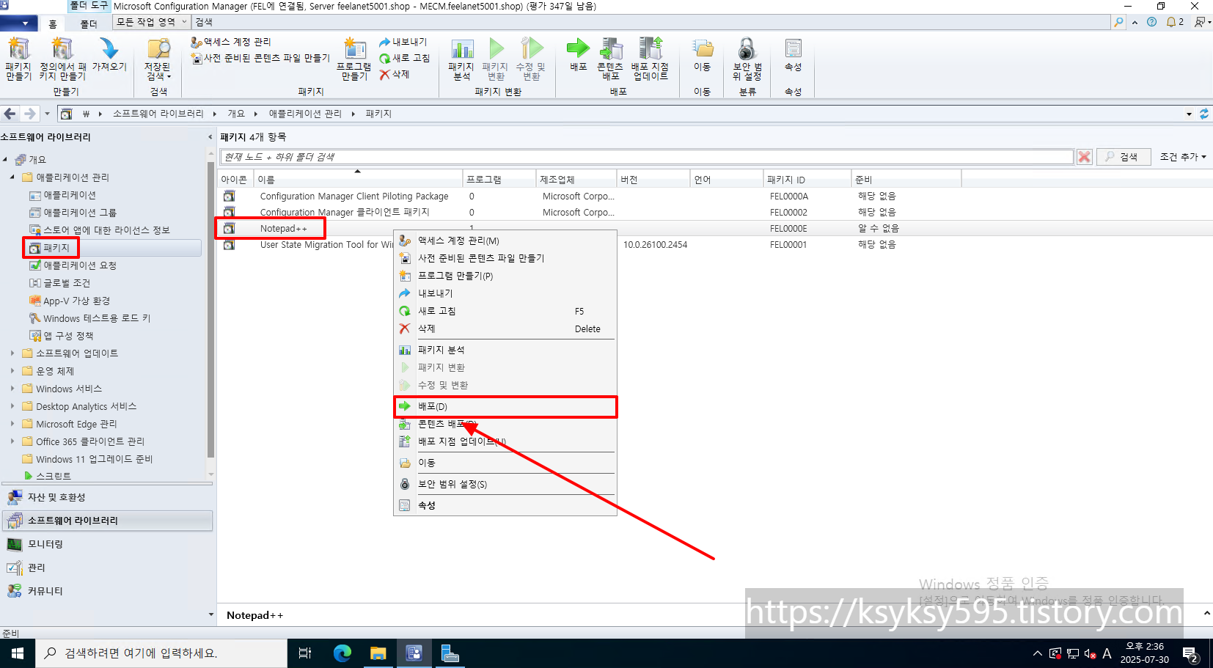Click 애플리케이션 관리 in the breadcrumb
The width and height of the screenshot is (1213, 668).
click(305, 114)
